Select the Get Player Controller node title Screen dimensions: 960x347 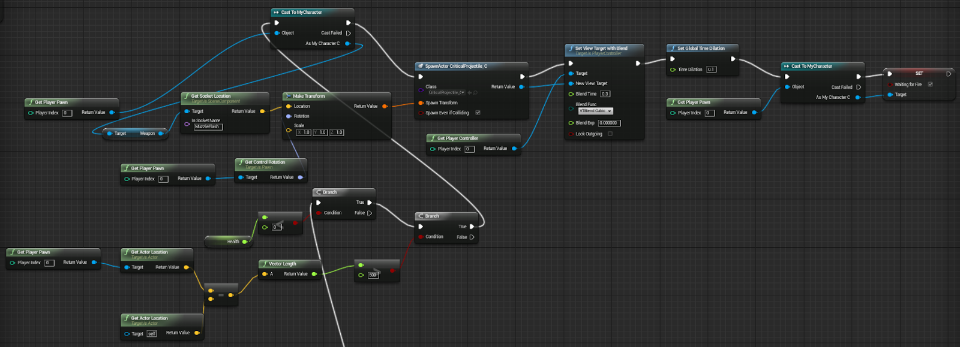click(457, 138)
